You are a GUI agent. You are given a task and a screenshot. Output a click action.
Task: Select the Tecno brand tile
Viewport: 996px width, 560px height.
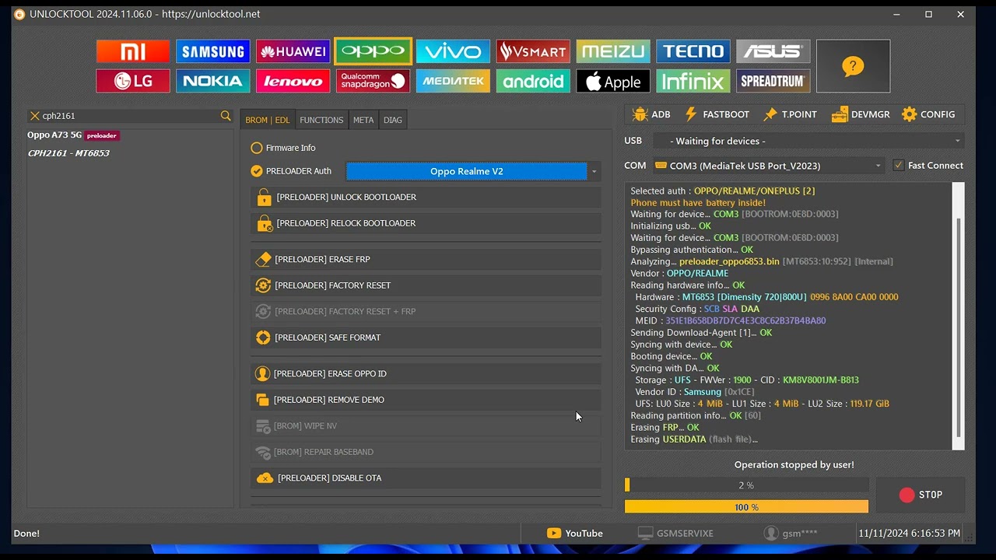tap(693, 51)
